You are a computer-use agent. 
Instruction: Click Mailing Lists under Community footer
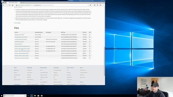click(56, 75)
